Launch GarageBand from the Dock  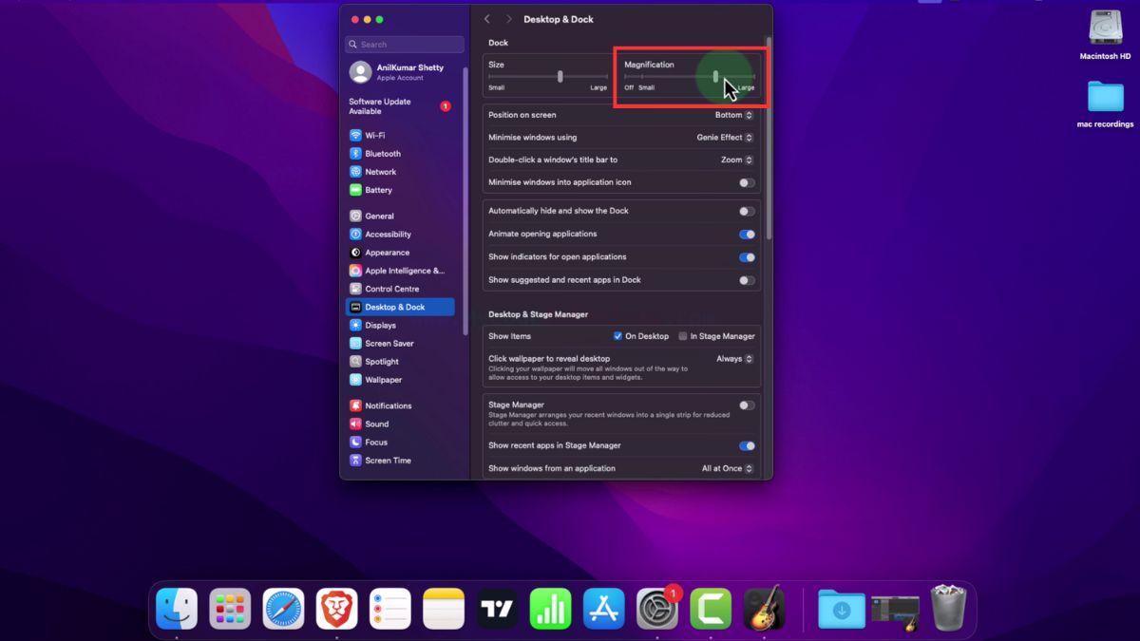coord(764,609)
